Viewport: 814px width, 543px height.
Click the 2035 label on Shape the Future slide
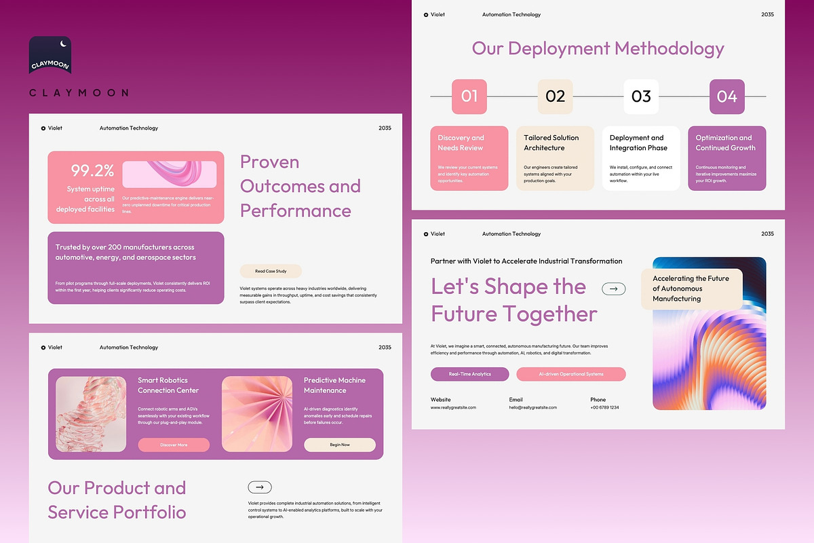pos(767,234)
